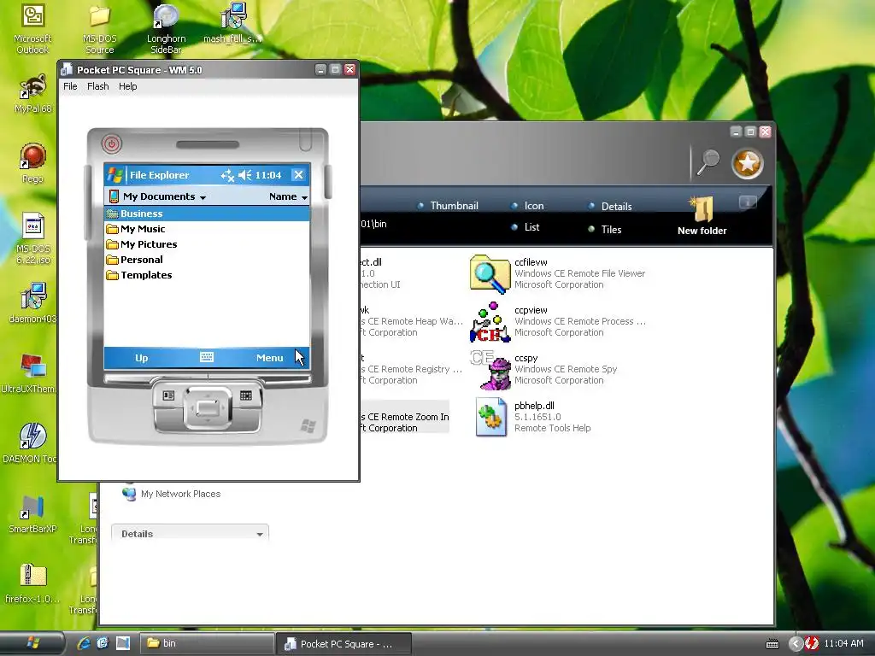Image resolution: width=875 pixels, height=656 pixels.
Task: Open the emulator File menu
Action: coord(70,86)
